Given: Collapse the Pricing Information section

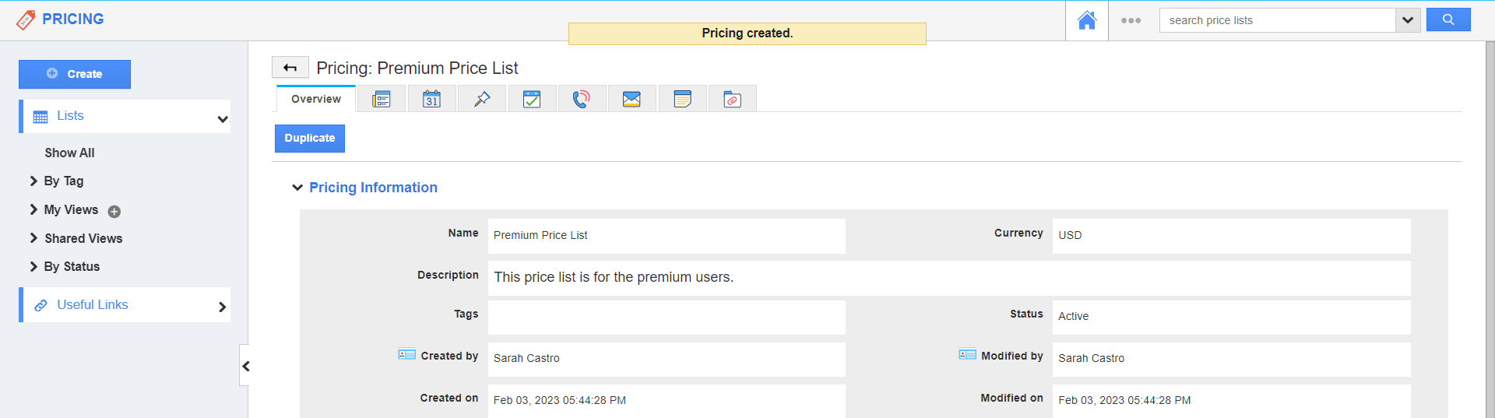Looking at the screenshot, I should coord(297,188).
